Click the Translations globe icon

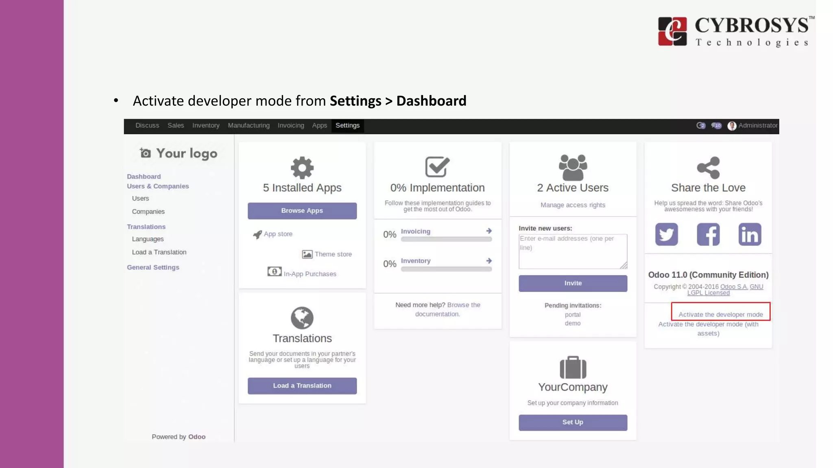(x=302, y=318)
